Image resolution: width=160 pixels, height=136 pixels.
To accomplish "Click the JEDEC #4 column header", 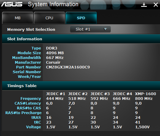I will 122,94.
